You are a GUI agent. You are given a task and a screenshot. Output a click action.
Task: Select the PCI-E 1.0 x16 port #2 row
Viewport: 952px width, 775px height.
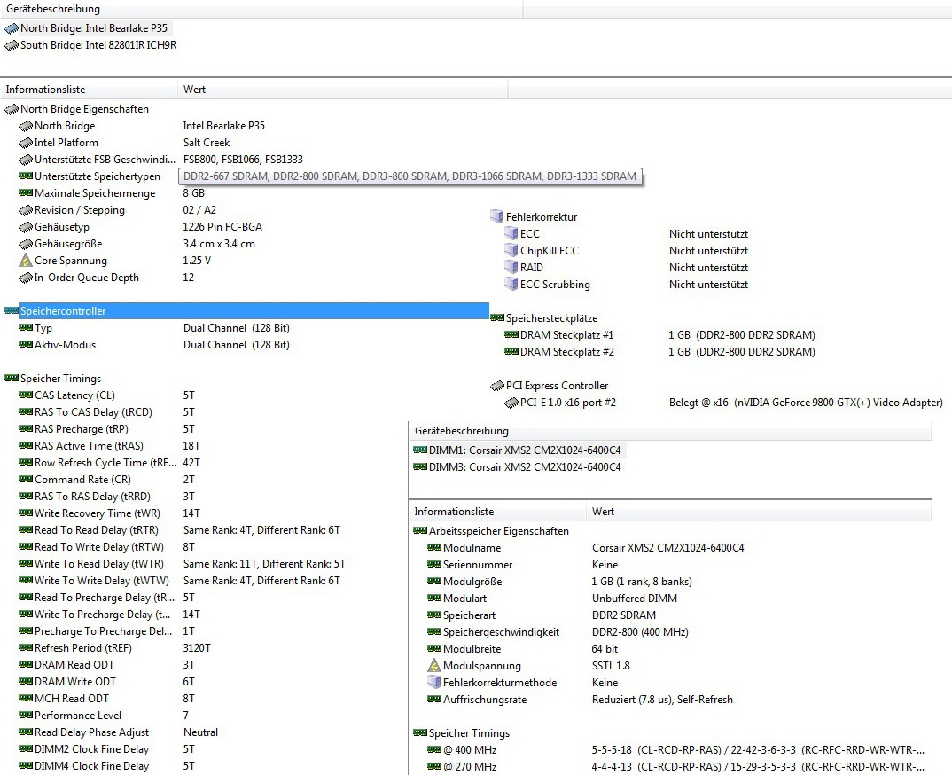pos(567,403)
